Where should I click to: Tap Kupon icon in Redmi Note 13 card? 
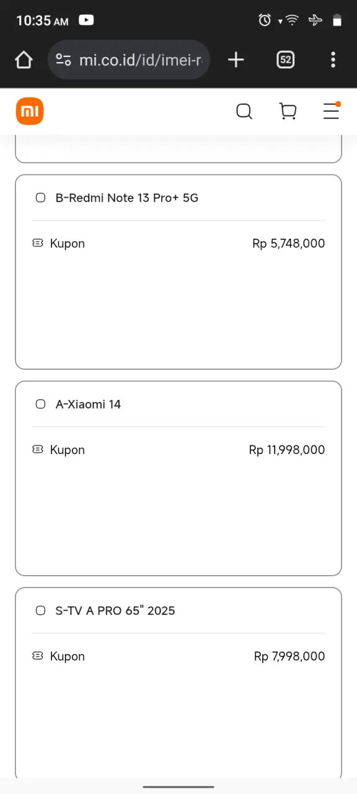(x=38, y=244)
